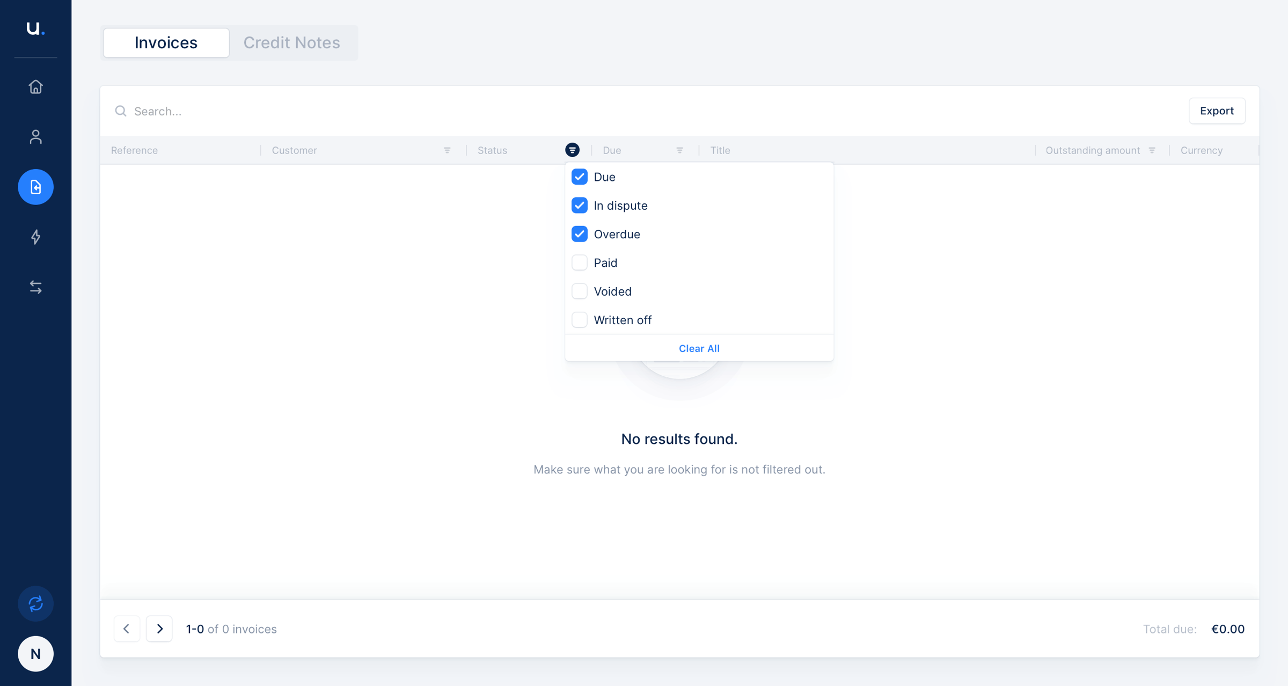Uncheck the Overdue checkbox
Viewport: 1288px width, 686px height.
coord(580,234)
